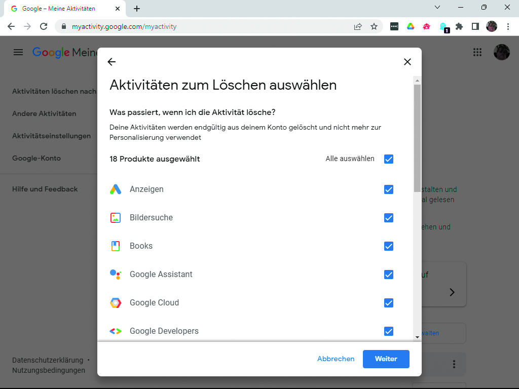Click the dark extension icon with dots
Viewport: 519px width, 389px height.
394,26
